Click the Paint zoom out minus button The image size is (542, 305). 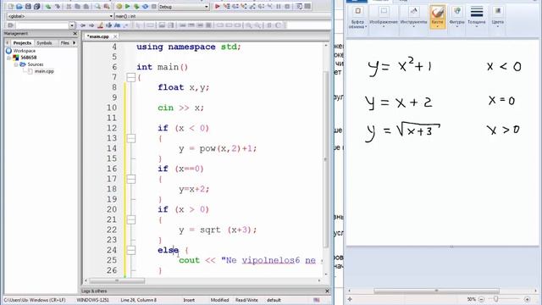point(481,299)
